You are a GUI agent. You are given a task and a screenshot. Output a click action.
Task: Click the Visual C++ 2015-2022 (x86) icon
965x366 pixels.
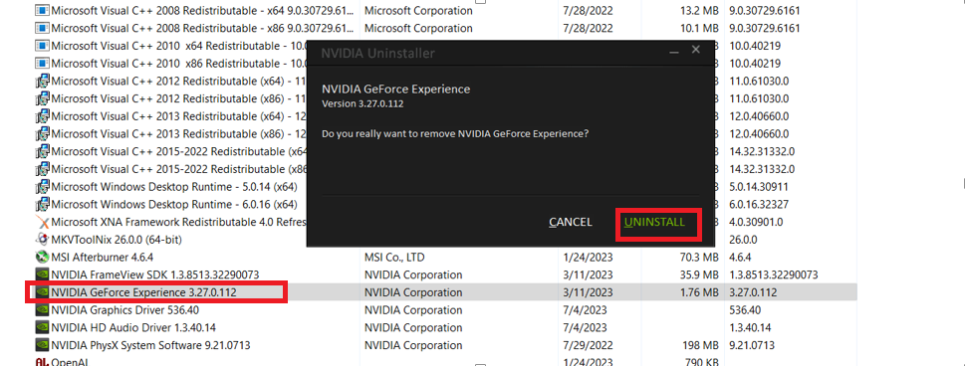point(43,169)
